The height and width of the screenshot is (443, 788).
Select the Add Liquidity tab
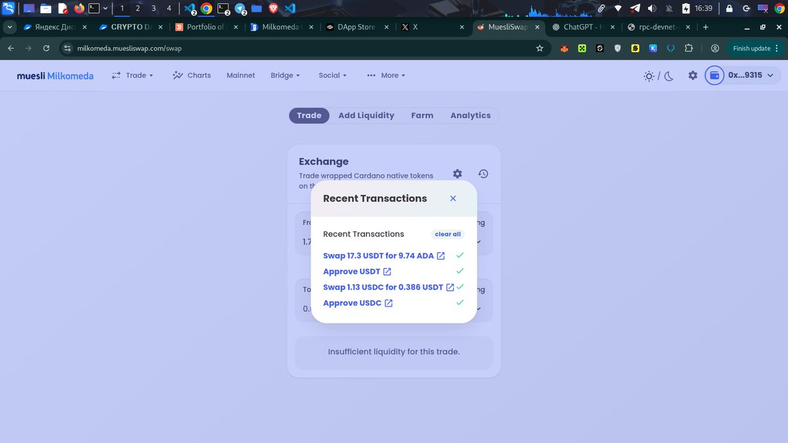tap(366, 116)
